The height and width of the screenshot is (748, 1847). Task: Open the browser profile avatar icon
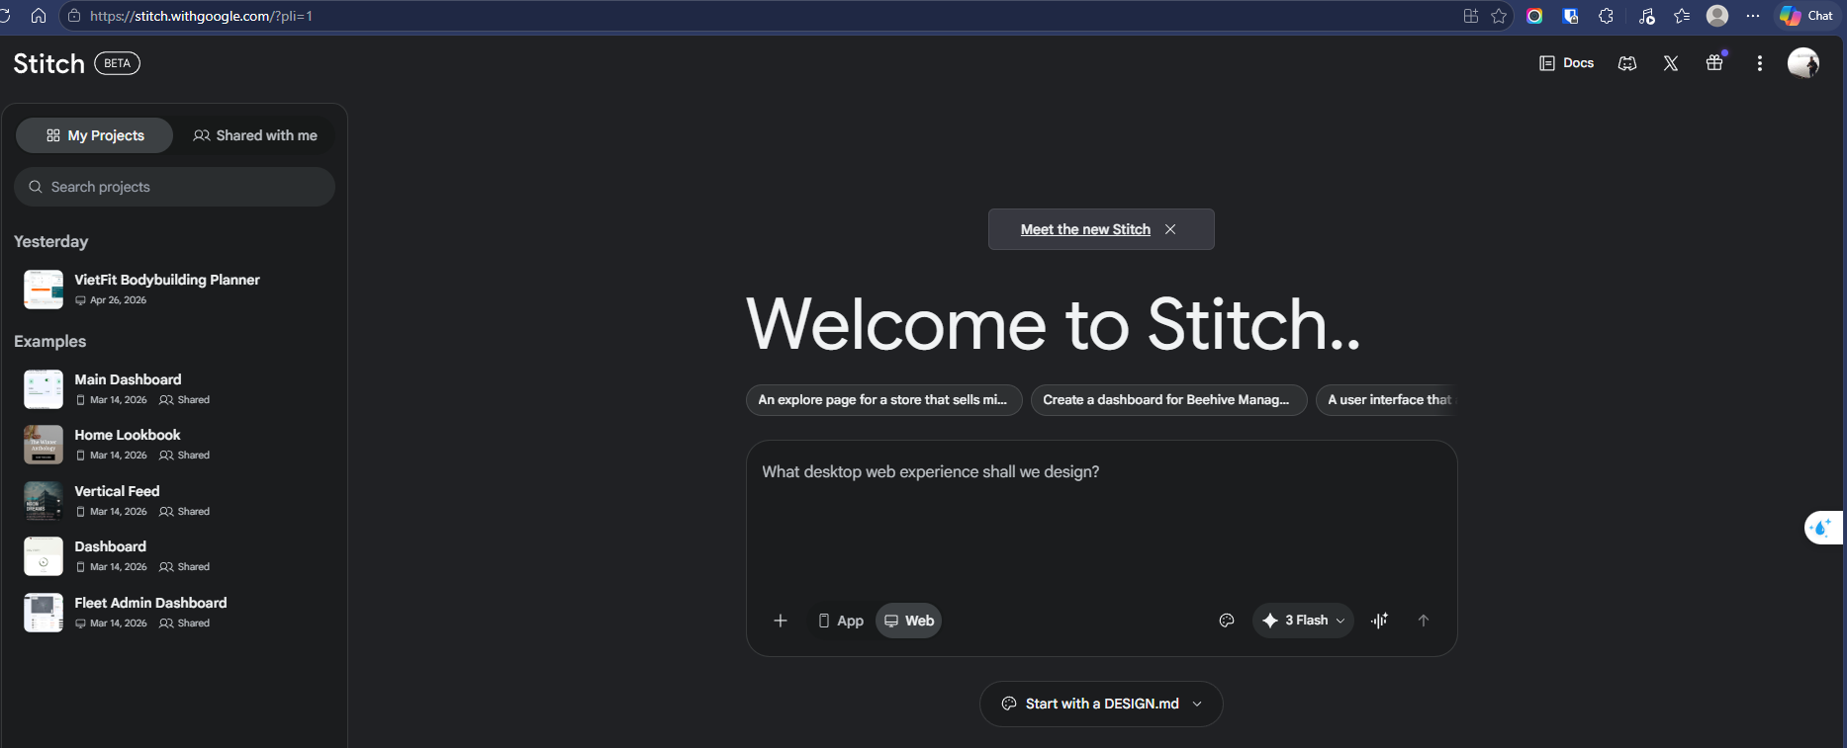point(1718,16)
